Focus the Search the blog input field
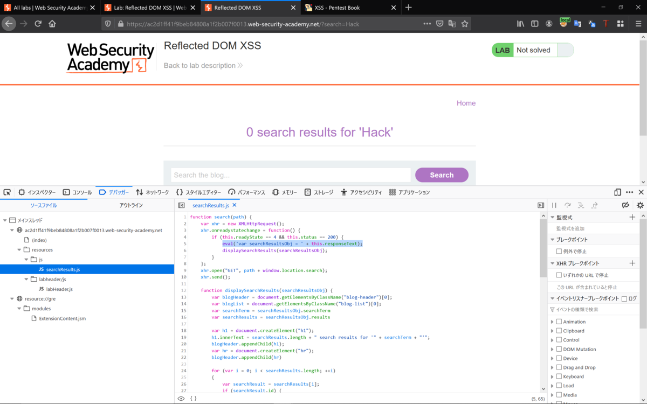Screen dimensions: 647x404 (x=291, y=175)
